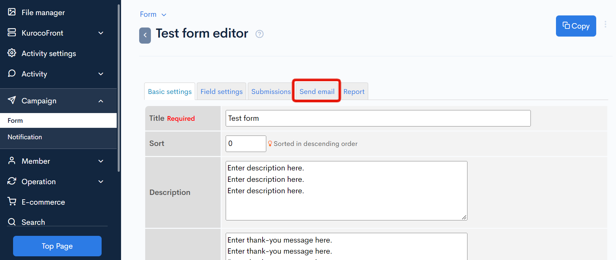Expand the Member menu chevron

click(x=101, y=161)
